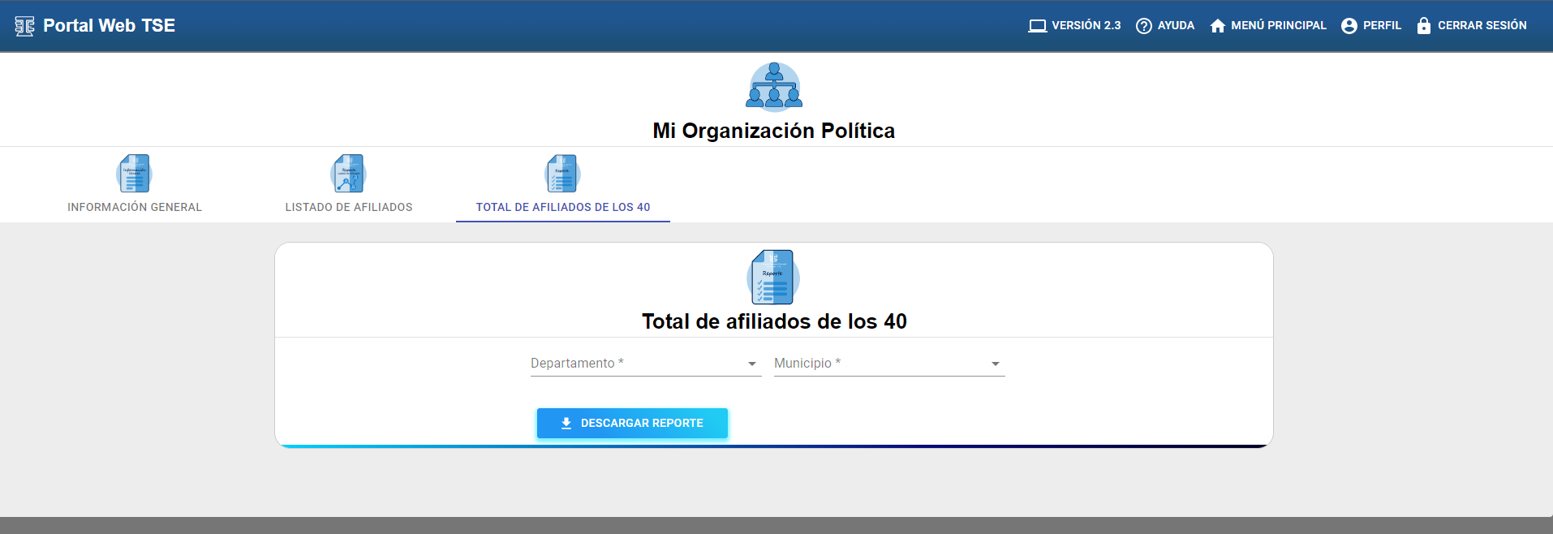Click the question mark help icon

pyautogui.click(x=1143, y=26)
